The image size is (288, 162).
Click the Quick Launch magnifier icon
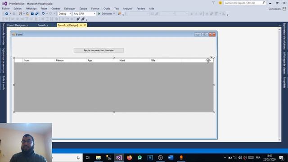tap(264, 3)
